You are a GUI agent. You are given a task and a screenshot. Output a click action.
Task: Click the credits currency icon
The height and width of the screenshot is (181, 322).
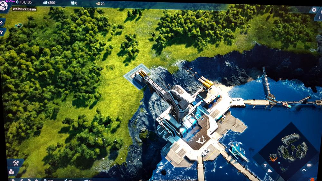click(x=17, y=2)
